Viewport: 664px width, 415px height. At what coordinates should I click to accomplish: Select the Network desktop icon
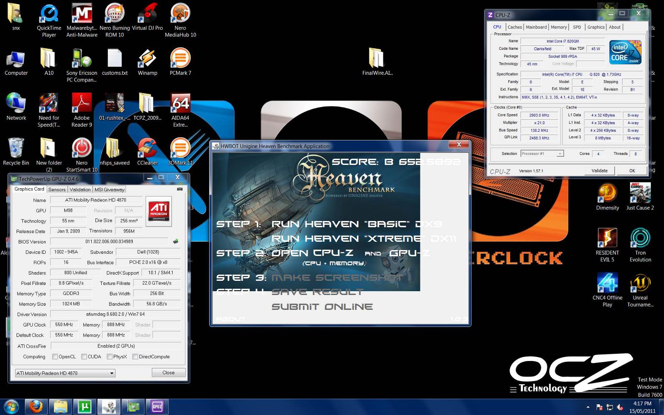(x=16, y=107)
